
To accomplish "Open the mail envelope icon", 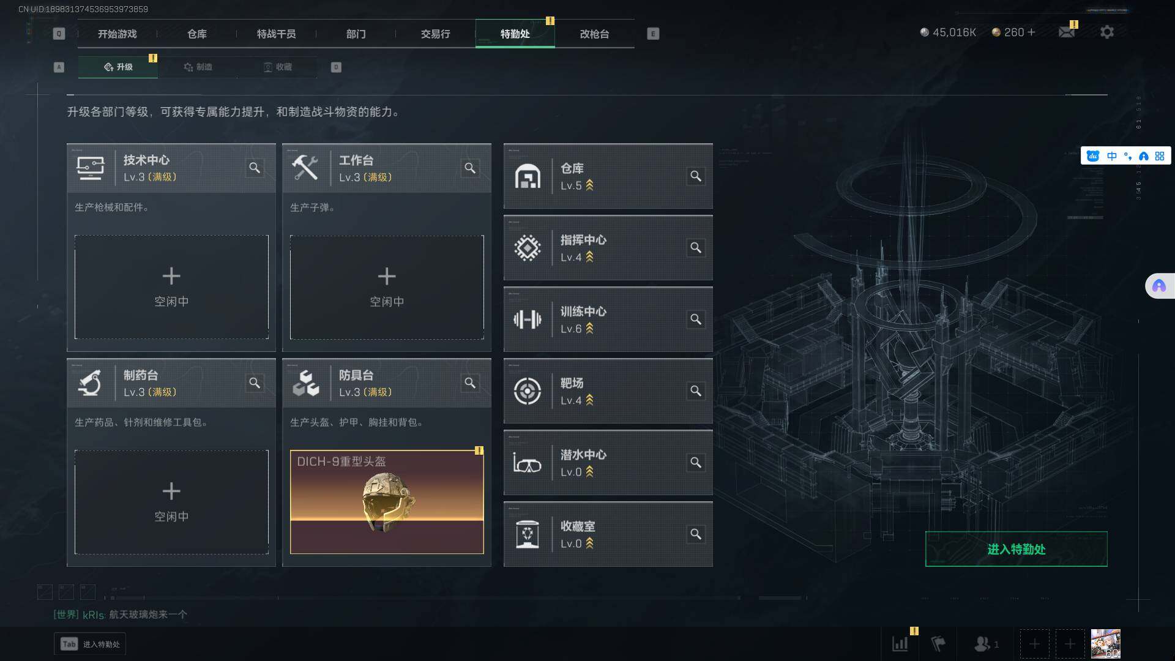I will [1067, 32].
